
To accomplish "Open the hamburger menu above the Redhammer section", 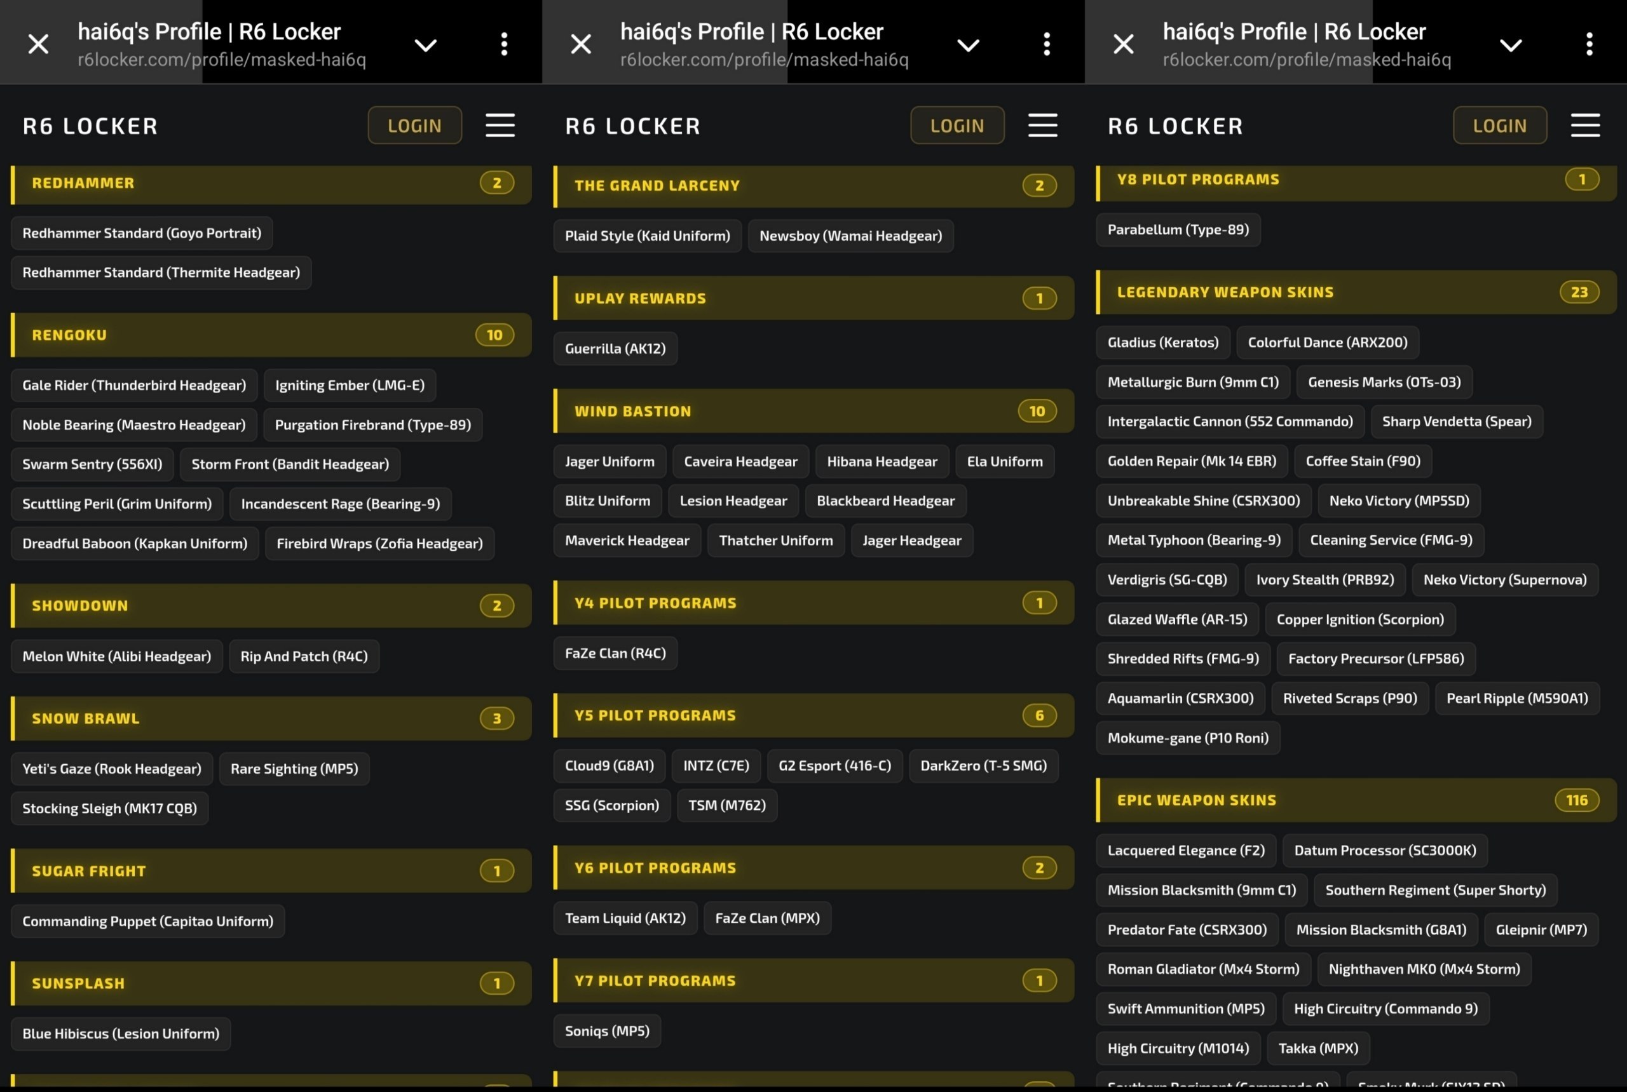I will pos(500,125).
